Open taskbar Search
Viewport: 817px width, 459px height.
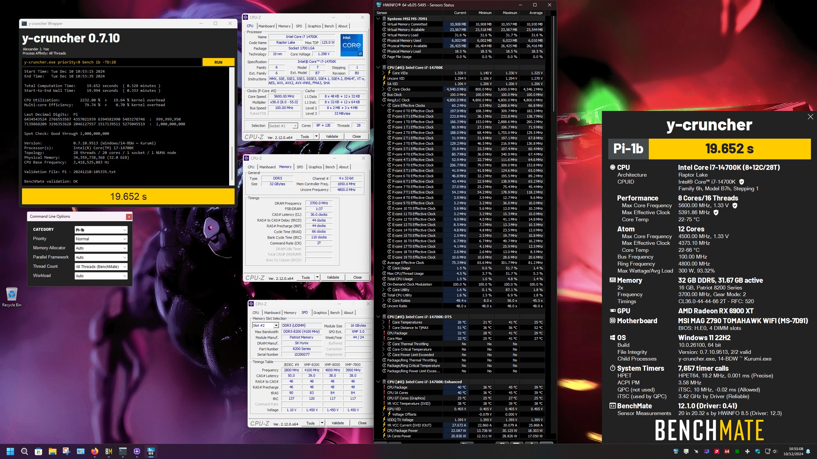click(24, 451)
